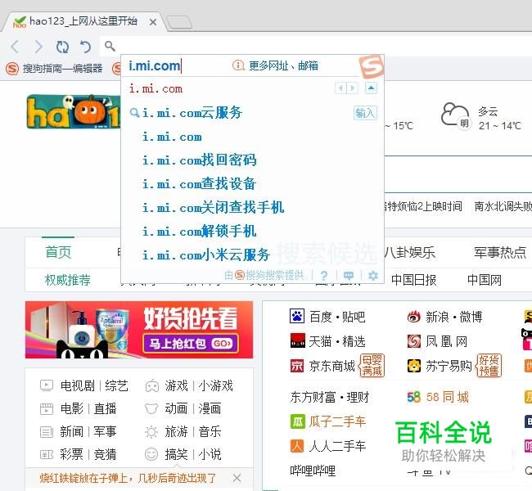This screenshot has height=491, width=532.
Task: Close the hao123 browser tab
Action: [153, 22]
